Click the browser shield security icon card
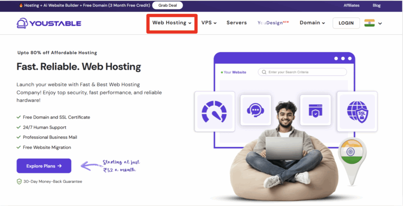The width and height of the screenshot is (403, 206). [x=315, y=110]
